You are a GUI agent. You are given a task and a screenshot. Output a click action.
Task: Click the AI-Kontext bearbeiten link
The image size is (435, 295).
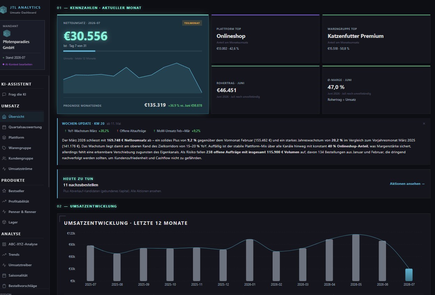(17, 64)
